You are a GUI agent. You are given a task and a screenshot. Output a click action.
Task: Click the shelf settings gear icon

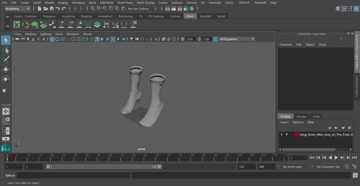click(7, 26)
